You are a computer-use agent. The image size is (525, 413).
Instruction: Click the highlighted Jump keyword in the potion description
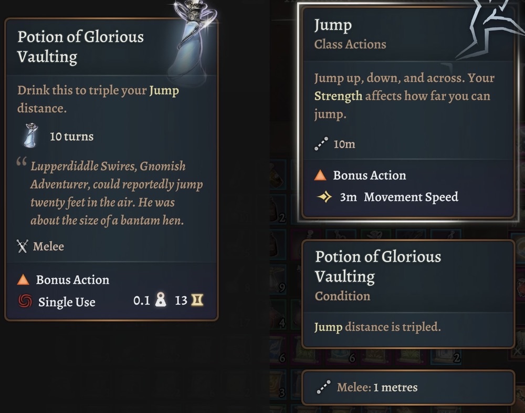tap(164, 90)
